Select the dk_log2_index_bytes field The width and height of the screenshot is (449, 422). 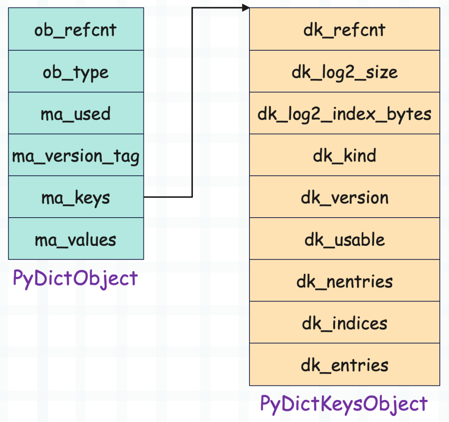coord(345,113)
